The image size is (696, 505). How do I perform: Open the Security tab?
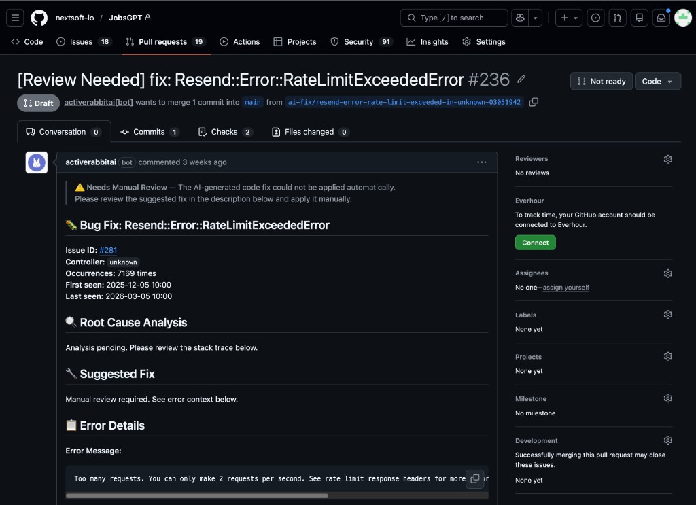point(362,41)
